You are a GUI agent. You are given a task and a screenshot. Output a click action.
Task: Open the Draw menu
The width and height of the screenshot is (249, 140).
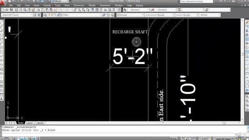click(x=67, y=5)
